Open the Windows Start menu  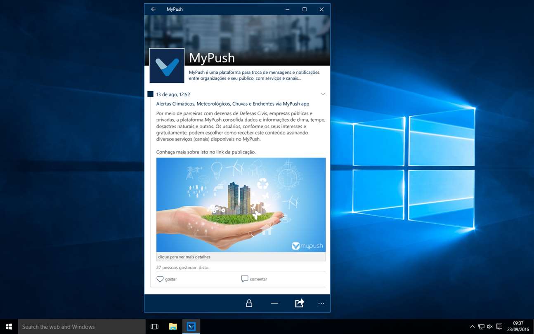pyautogui.click(x=9, y=327)
